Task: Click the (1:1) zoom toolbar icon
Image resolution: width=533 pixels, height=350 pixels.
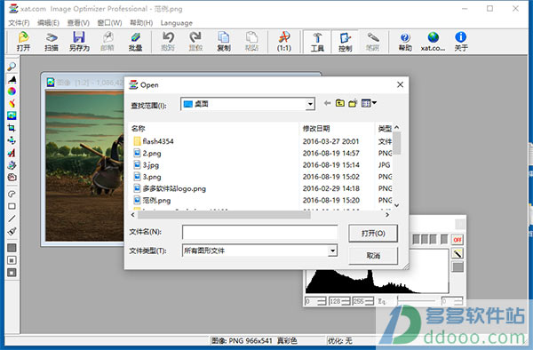Action: (x=284, y=42)
